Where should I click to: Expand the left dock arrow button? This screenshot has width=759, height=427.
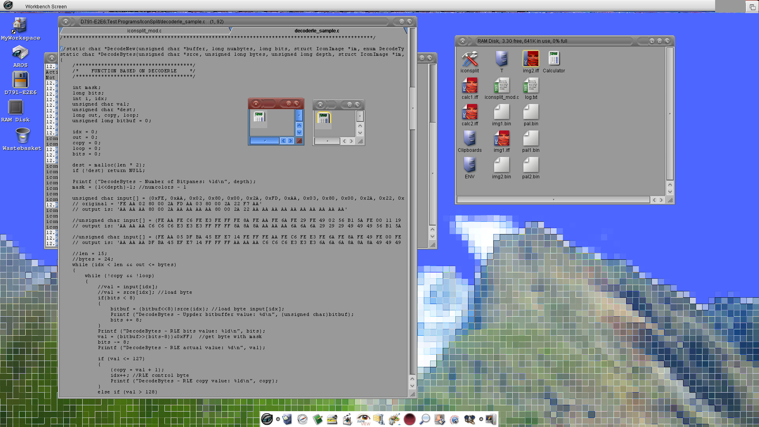(278, 419)
